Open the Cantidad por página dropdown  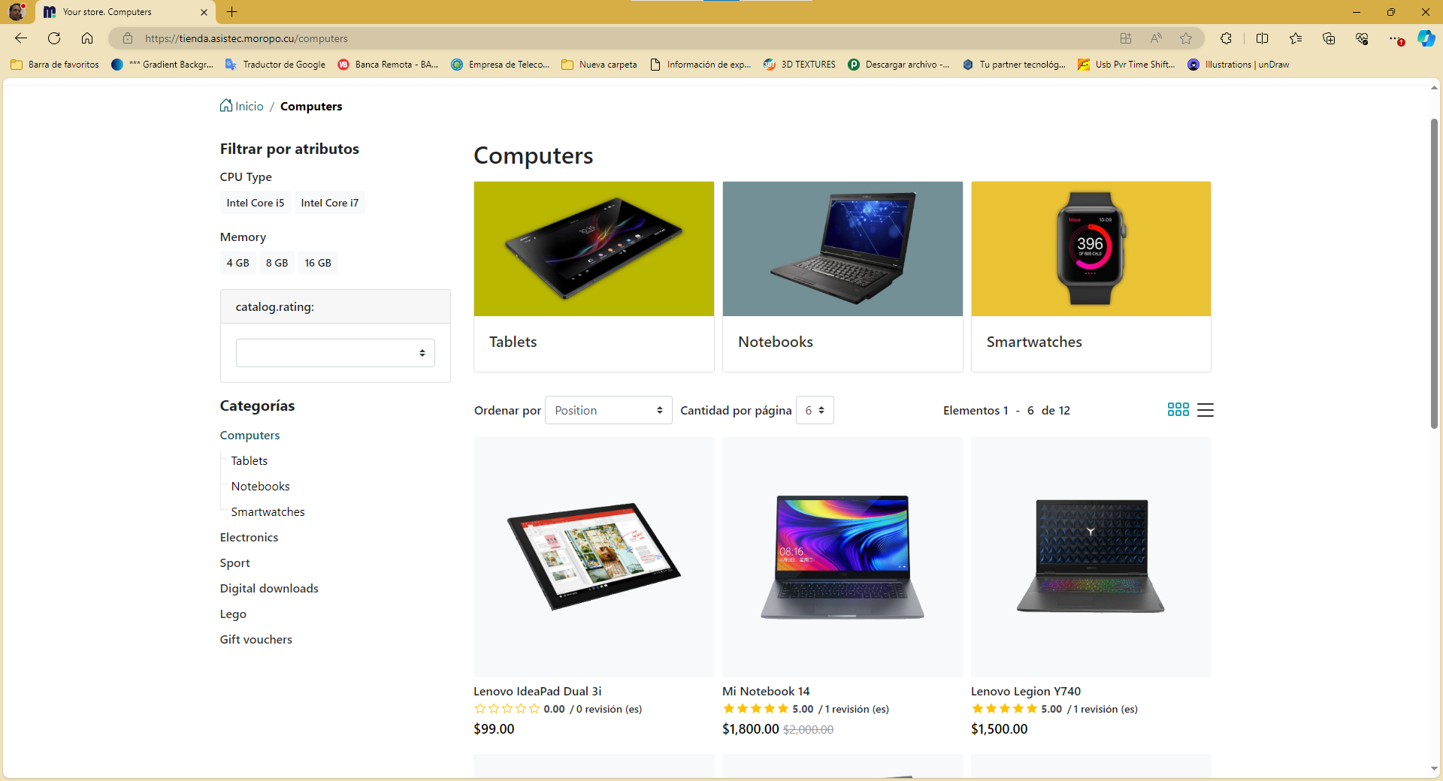(x=815, y=410)
